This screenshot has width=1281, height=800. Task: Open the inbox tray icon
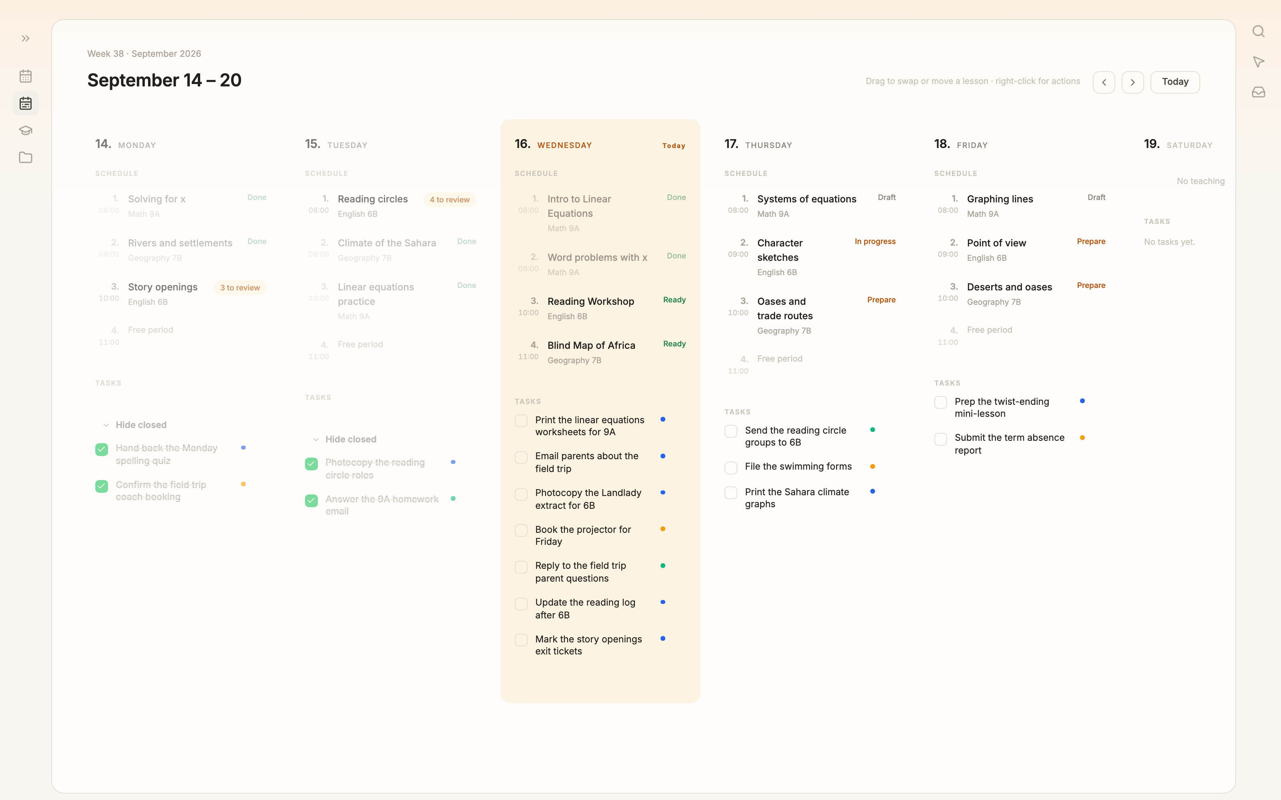(x=1258, y=92)
